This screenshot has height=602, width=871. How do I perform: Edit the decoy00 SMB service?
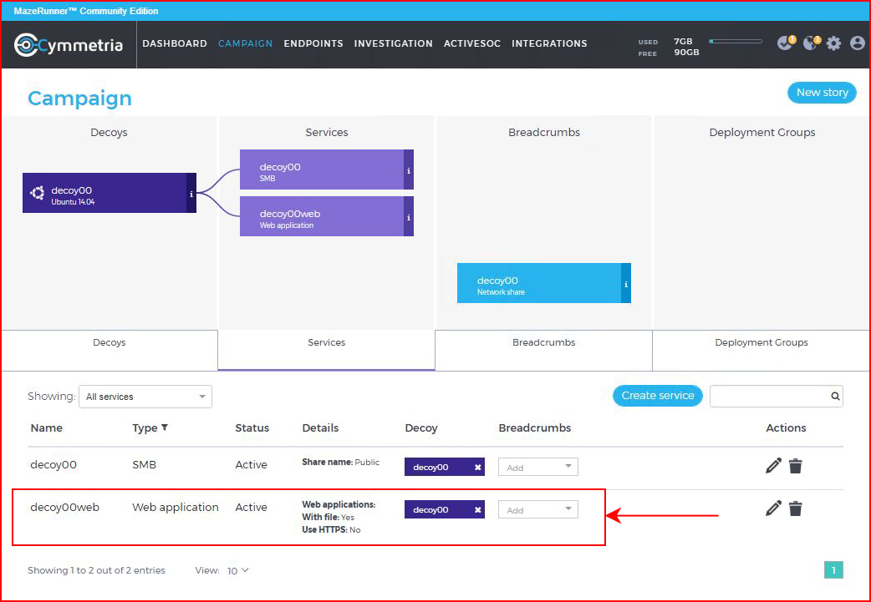[x=773, y=466]
